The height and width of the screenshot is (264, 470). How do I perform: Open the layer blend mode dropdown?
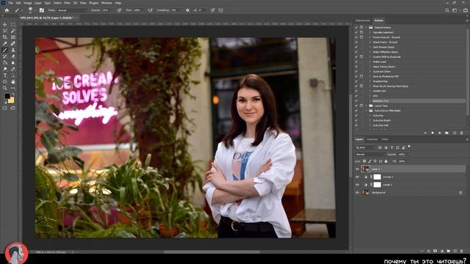pos(370,155)
